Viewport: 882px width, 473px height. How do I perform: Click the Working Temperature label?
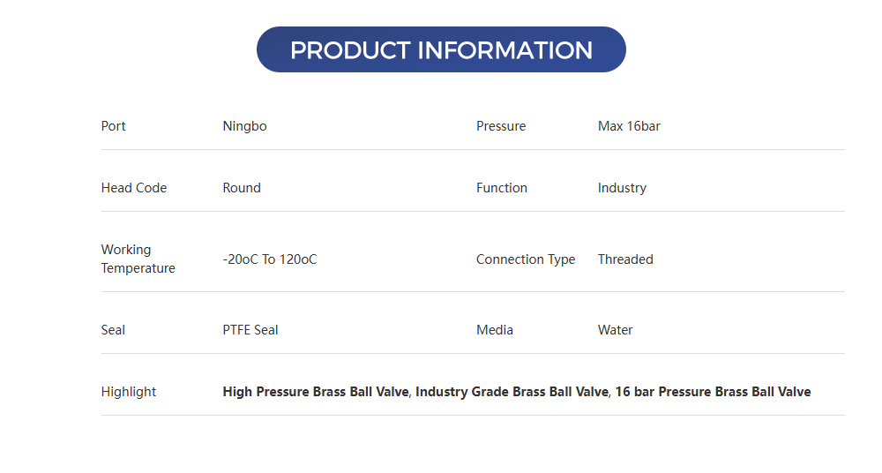(x=138, y=259)
